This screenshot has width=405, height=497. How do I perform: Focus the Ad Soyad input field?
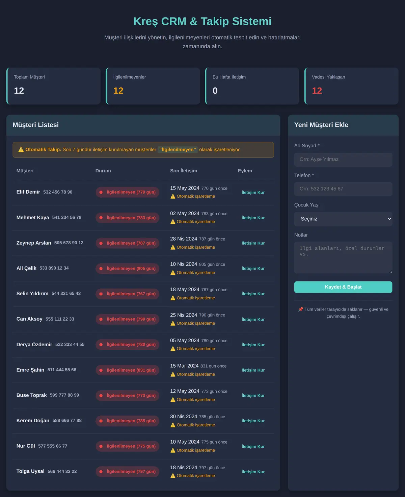(343, 159)
